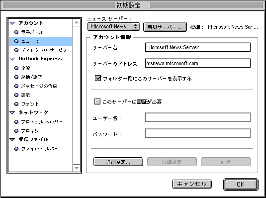Click the bullet icon beside ディレクトリ サービス
The width and height of the screenshot is (266, 198).
tap(16, 50)
